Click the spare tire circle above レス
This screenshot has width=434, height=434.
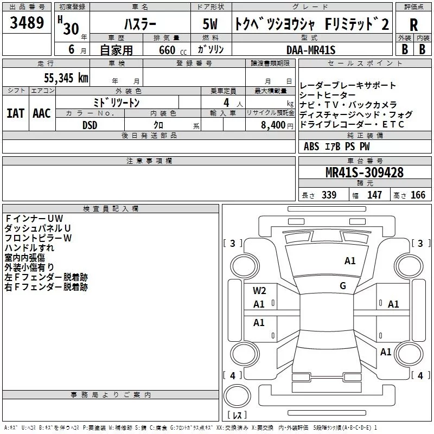point(237,395)
